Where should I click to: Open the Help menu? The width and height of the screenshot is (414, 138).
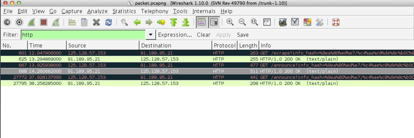click(226, 11)
